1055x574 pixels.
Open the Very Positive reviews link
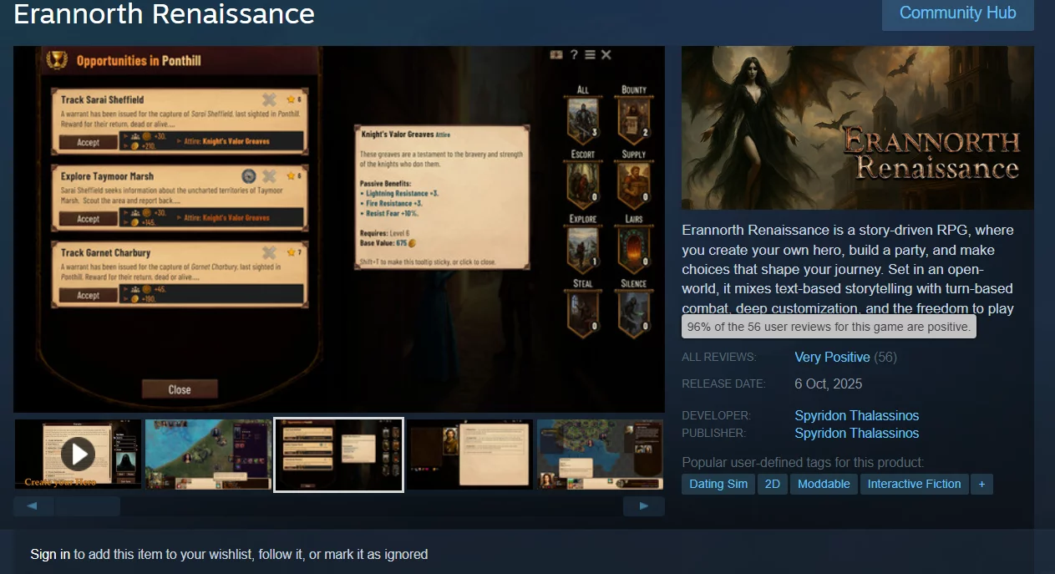click(832, 357)
